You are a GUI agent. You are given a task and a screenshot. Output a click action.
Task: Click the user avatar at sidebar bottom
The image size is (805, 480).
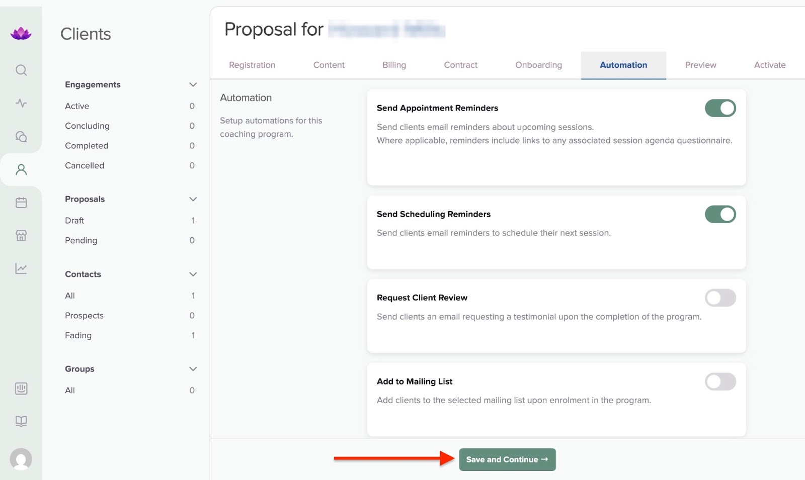tap(21, 459)
